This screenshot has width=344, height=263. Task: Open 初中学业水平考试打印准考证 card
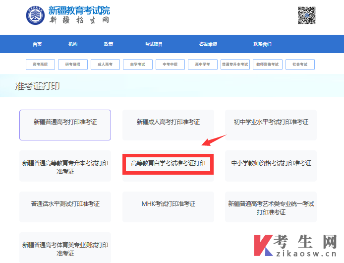[271, 125]
